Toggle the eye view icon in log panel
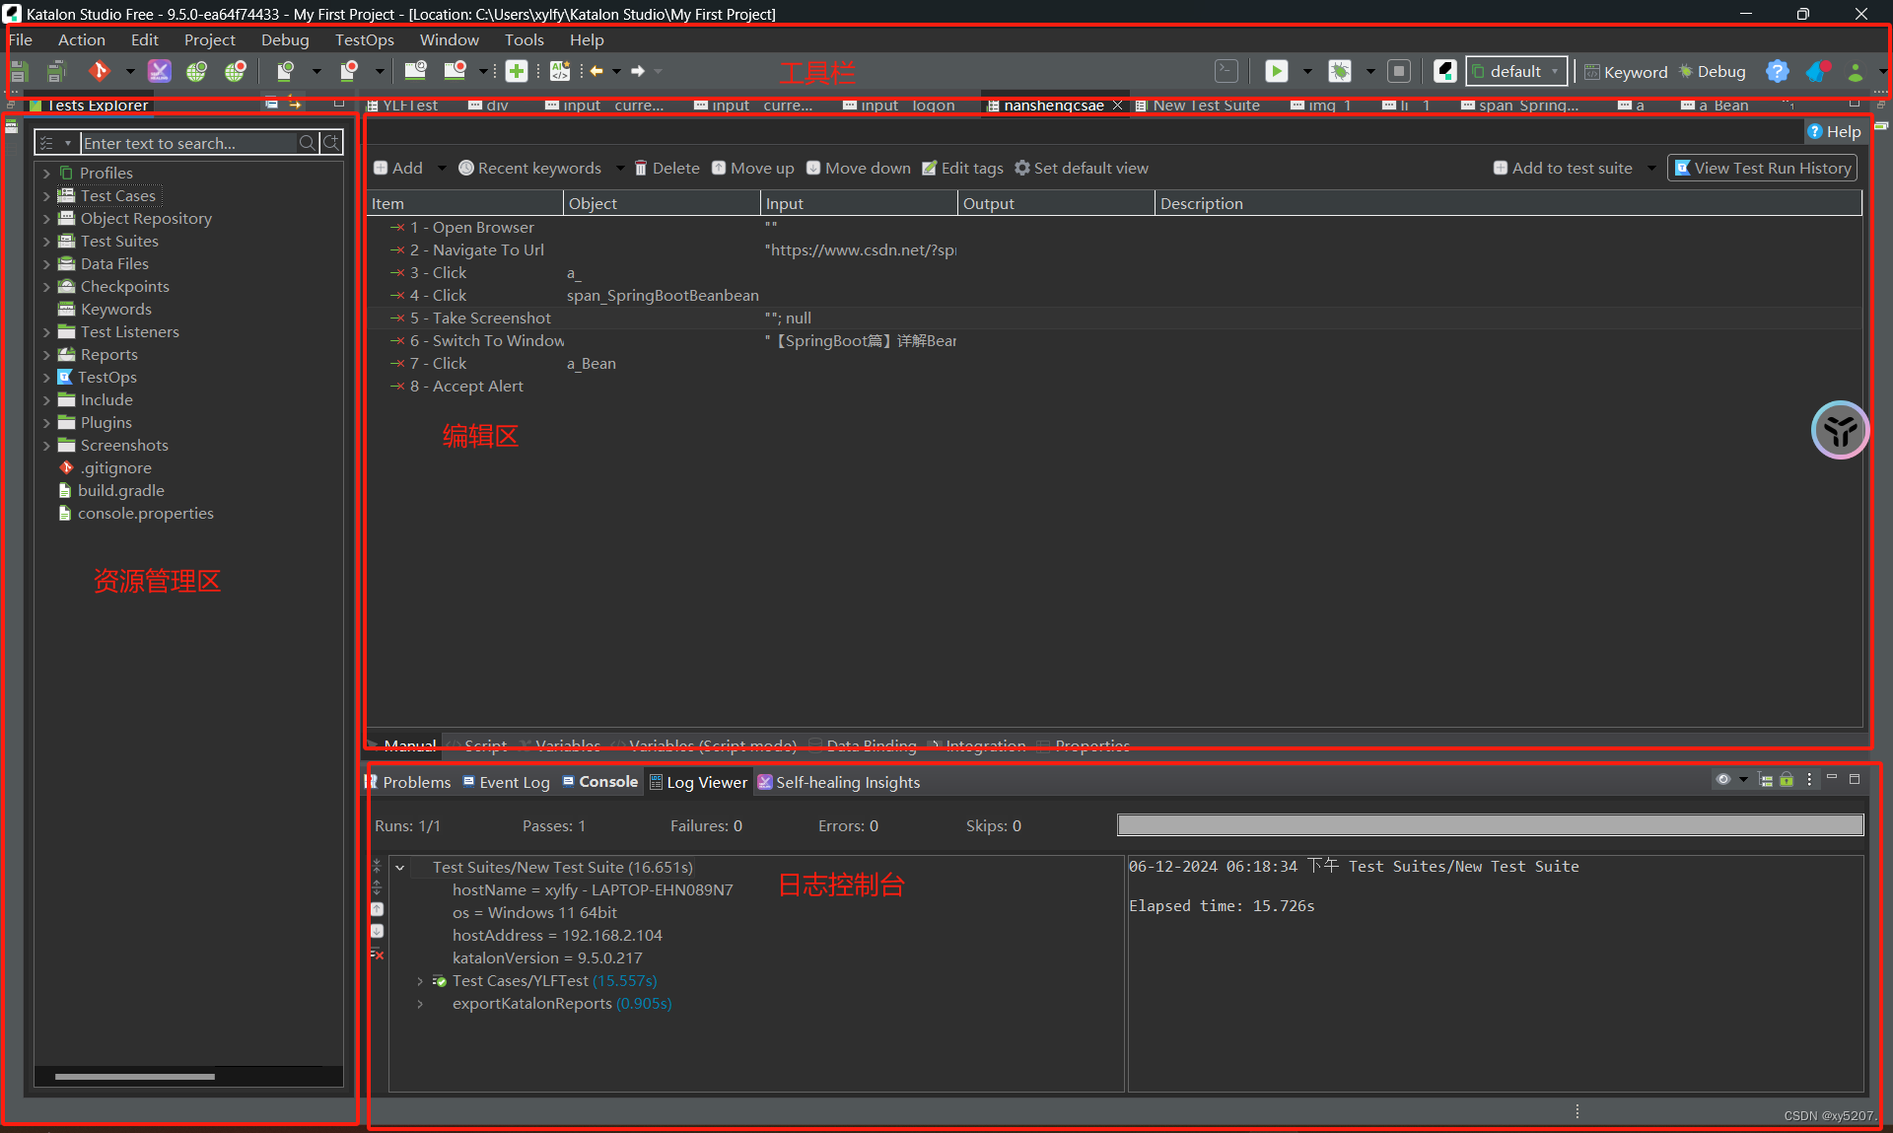The width and height of the screenshot is (1893, 1133). [x=1723, y=780]
